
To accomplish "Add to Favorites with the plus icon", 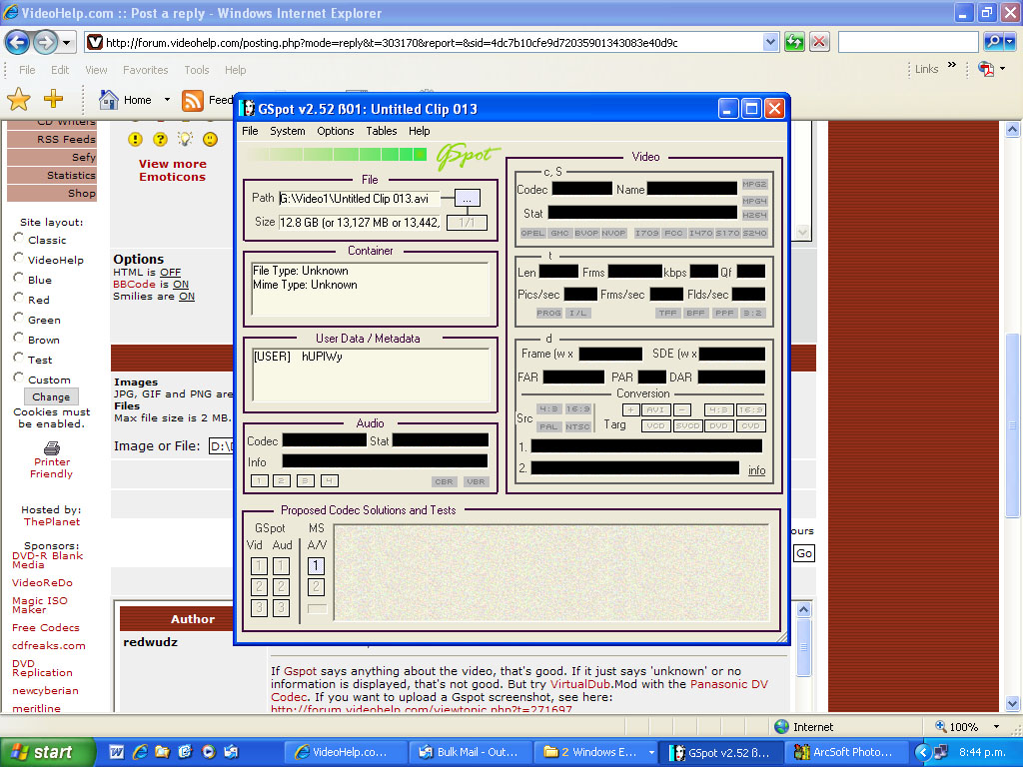I will point(54,99).
